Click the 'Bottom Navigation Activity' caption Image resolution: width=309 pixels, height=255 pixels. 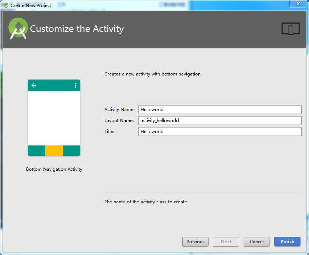pyautogui.click(x=54, y=169)
